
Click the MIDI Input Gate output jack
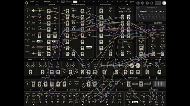click(x=39, y=84)
